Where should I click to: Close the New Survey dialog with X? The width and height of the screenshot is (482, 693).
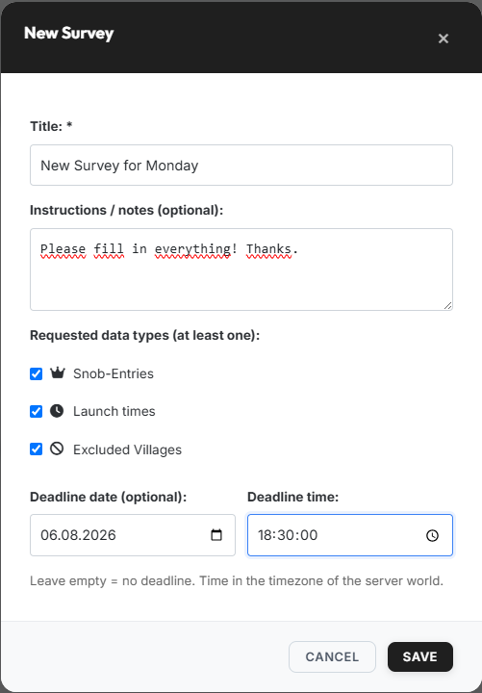(444, 38)
